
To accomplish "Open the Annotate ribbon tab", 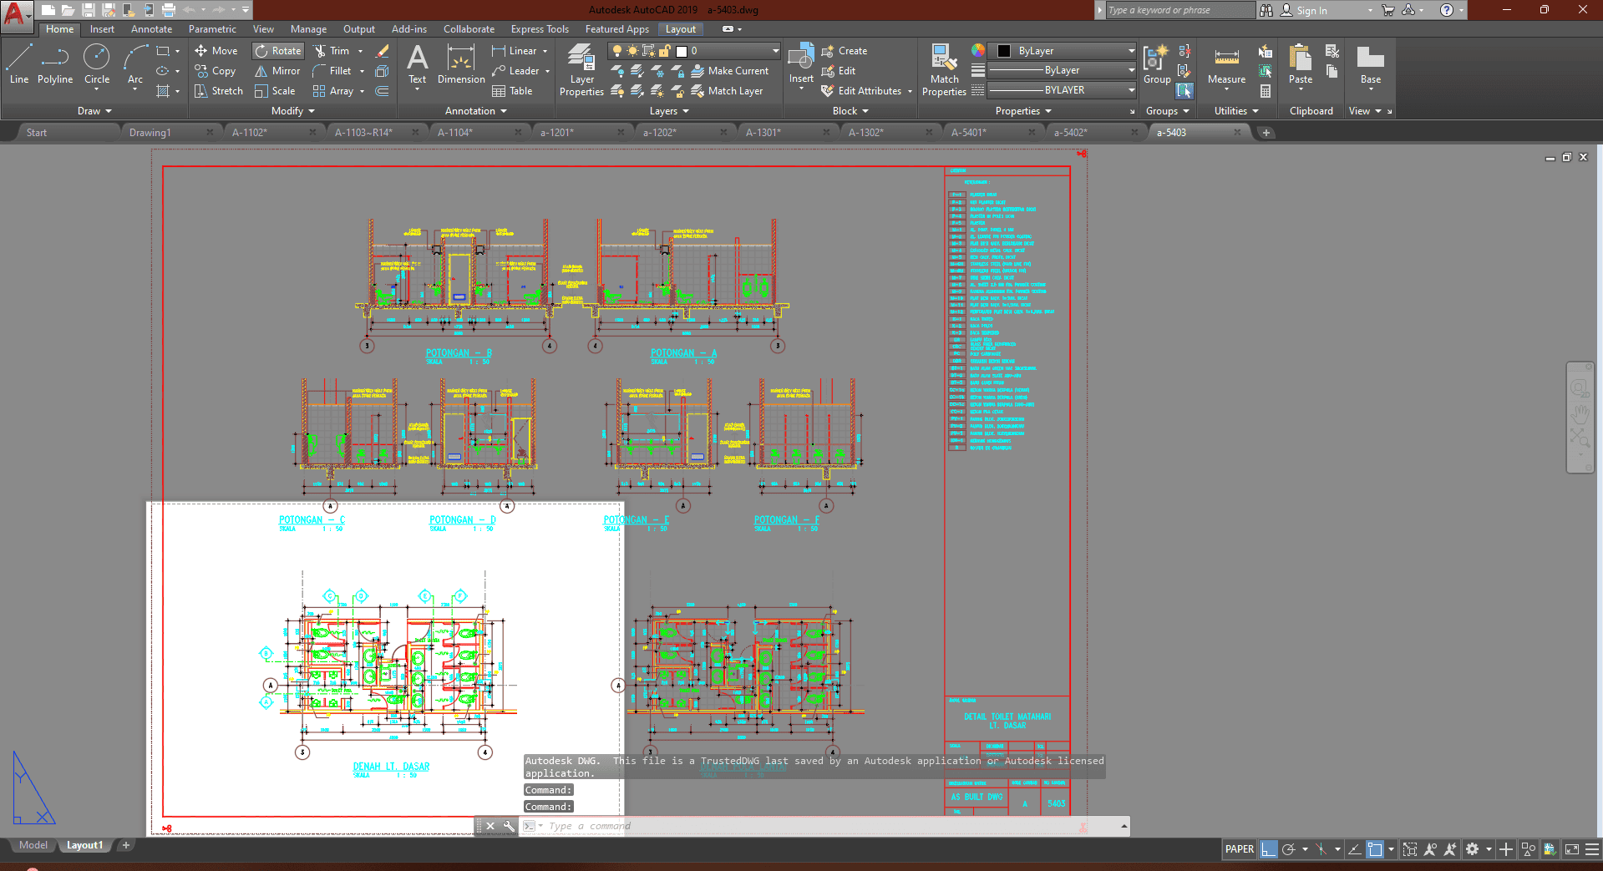I will [151, 29].
